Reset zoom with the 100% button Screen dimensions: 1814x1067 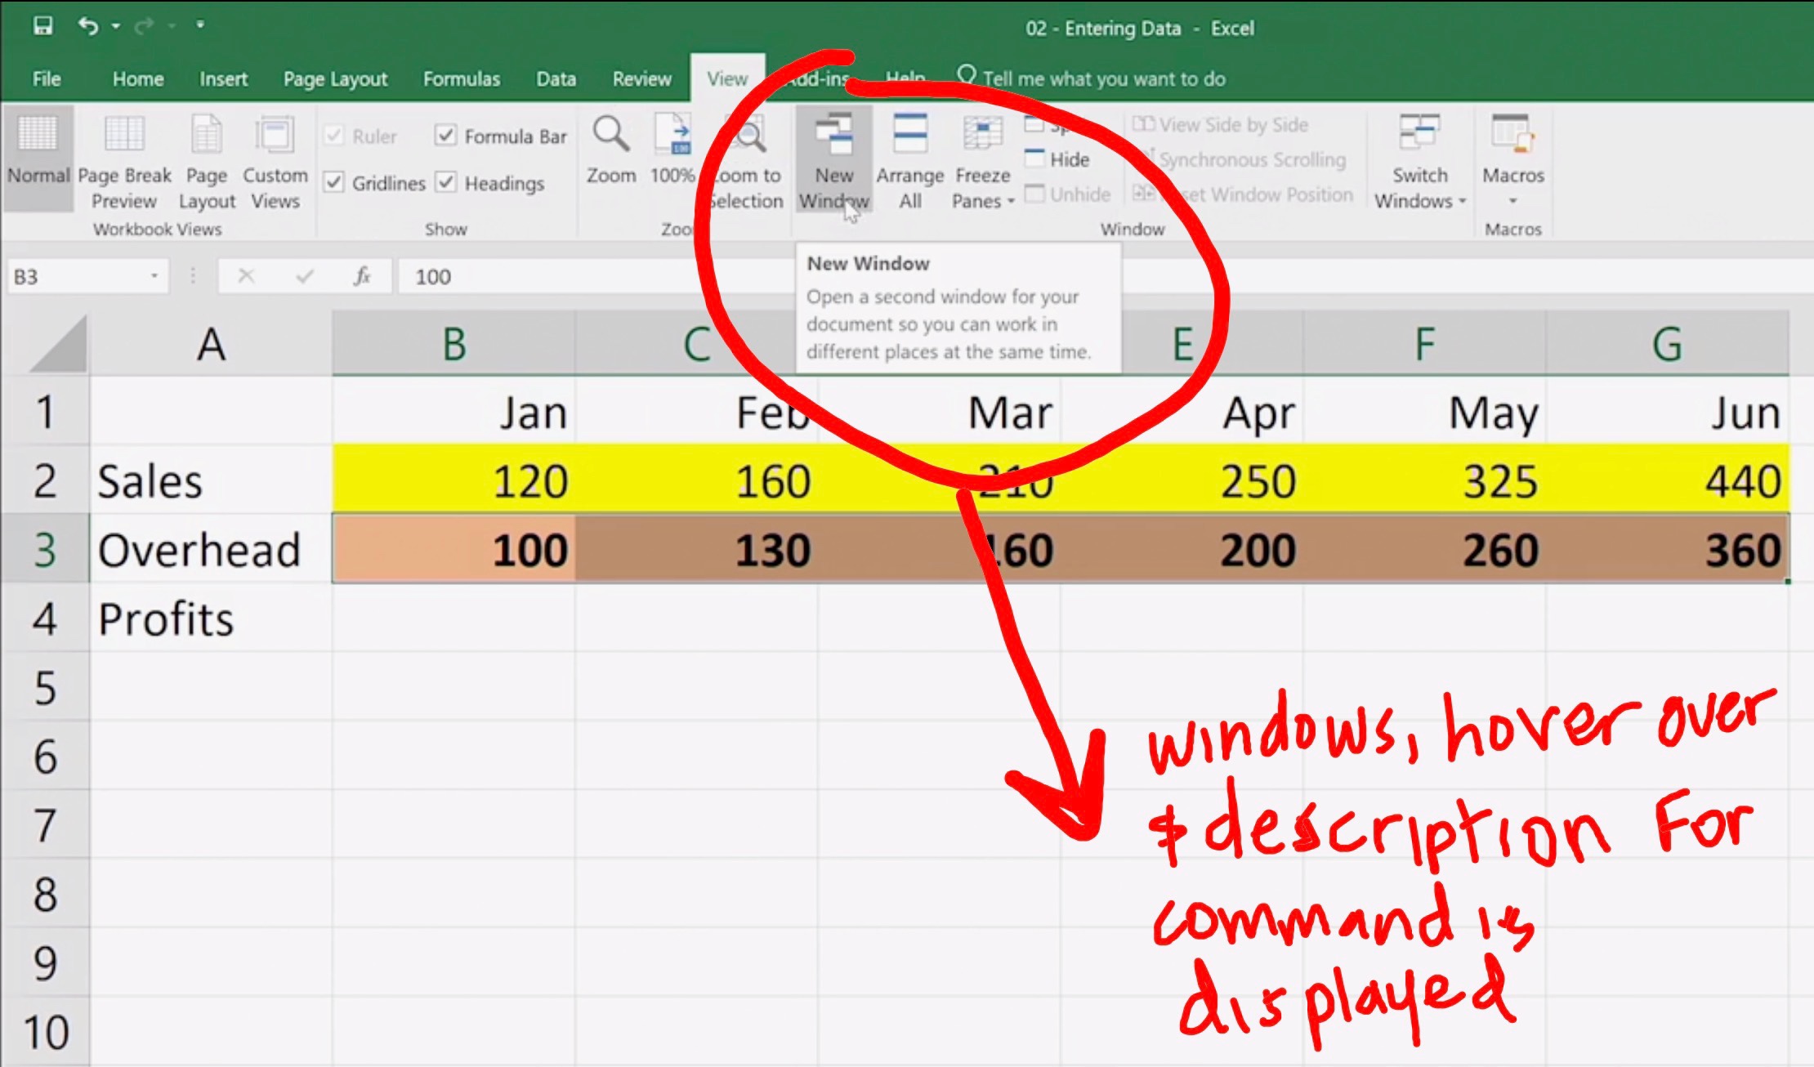[x=672, y=150]
